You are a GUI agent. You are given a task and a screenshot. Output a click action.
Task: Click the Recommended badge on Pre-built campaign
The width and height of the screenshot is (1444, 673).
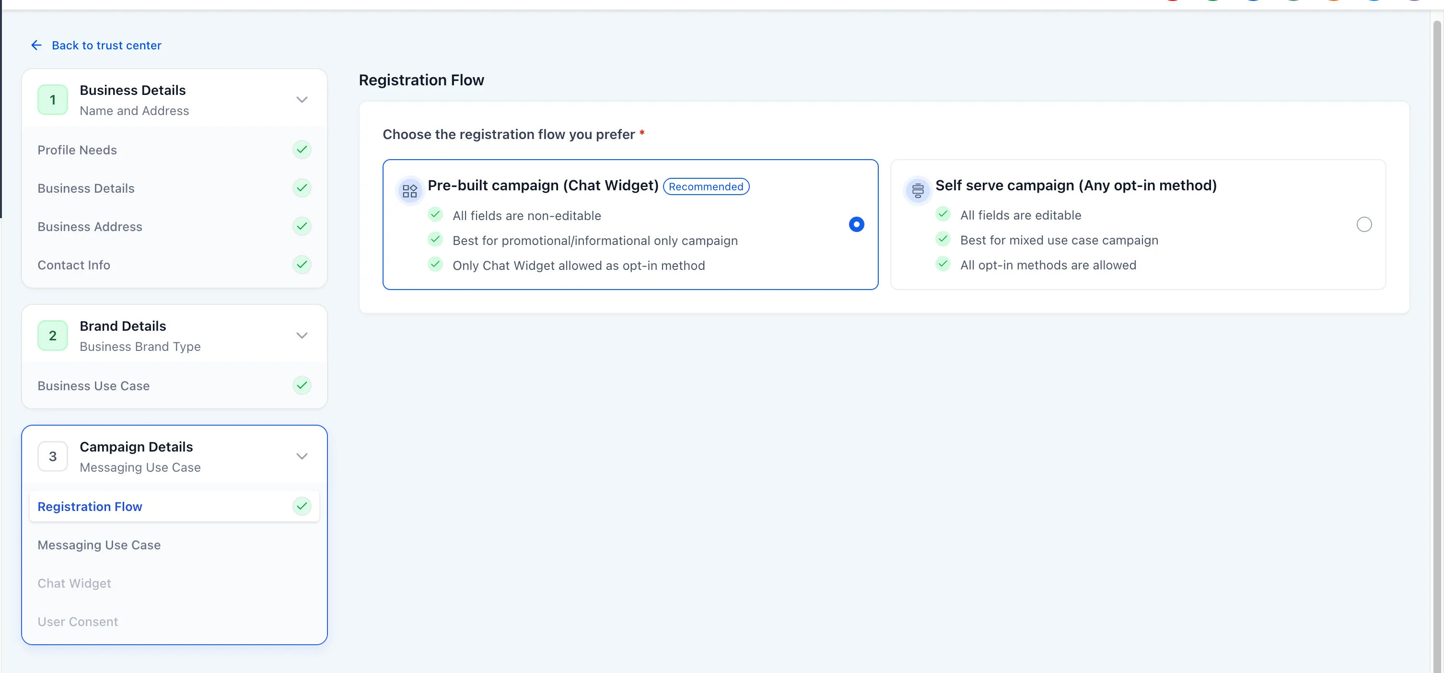(x=706, y=186)
